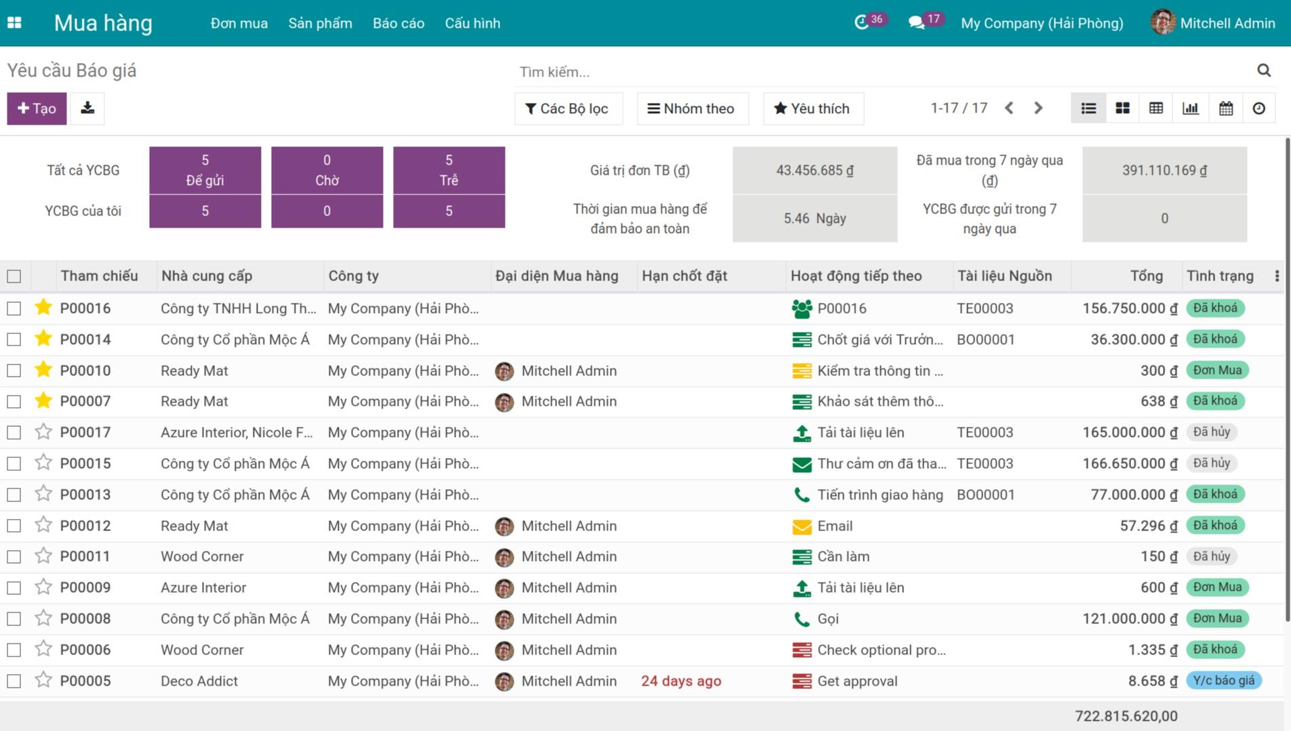Click the download/export icon next to Tạo
The height and width of the screenshot is (731, 1291).
point(87,108)
